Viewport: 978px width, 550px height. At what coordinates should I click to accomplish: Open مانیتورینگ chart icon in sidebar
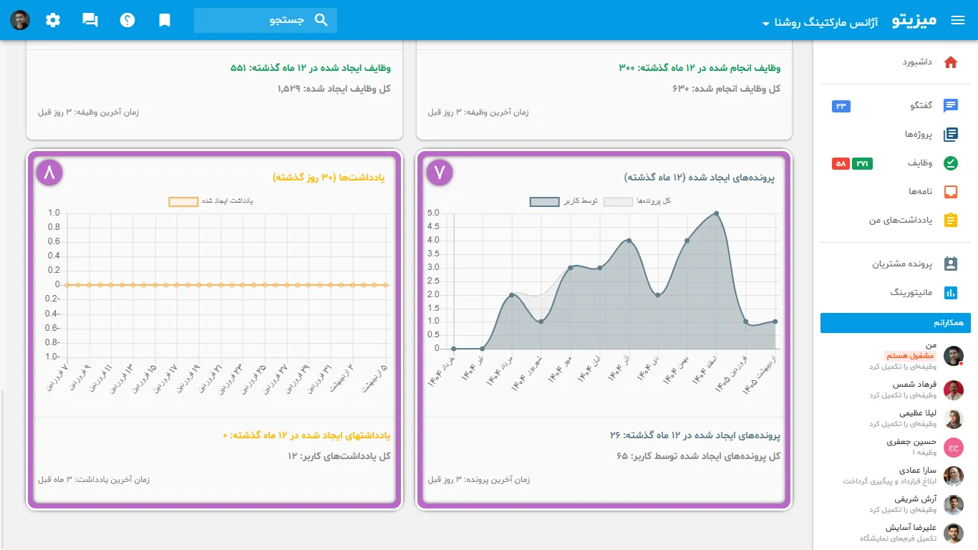951,292
